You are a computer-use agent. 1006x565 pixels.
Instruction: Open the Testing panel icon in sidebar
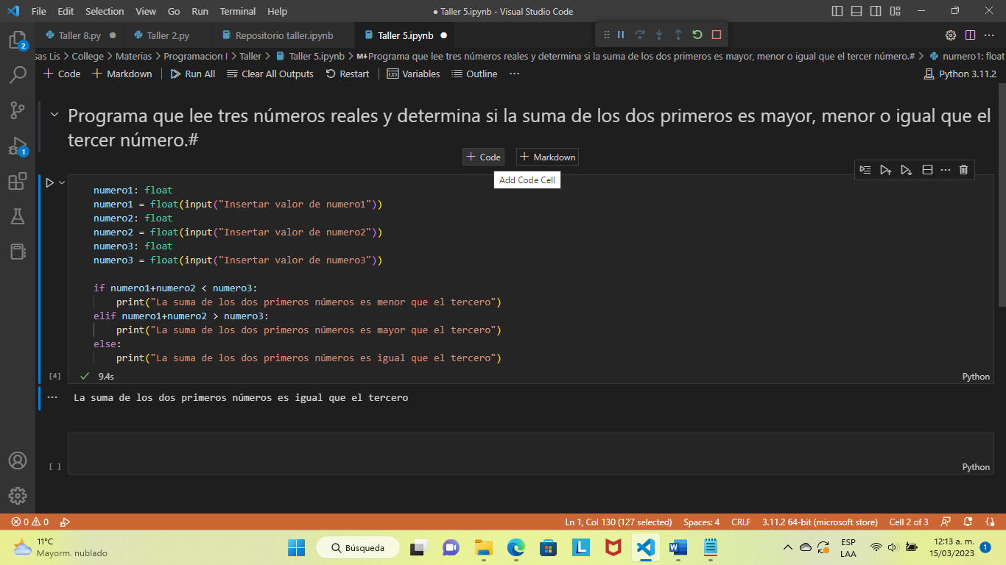18,216
